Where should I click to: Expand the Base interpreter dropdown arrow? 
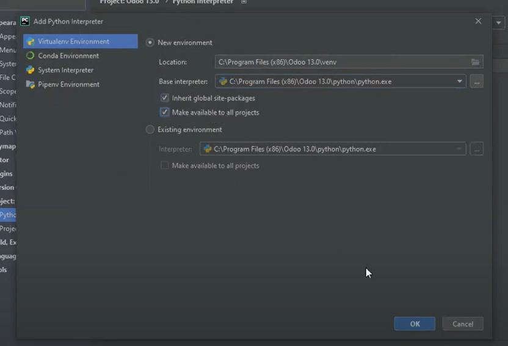pos(459,81)
